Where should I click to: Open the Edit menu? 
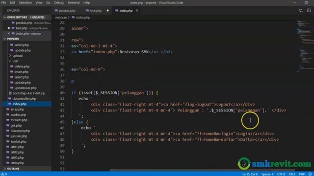[12, 2]
